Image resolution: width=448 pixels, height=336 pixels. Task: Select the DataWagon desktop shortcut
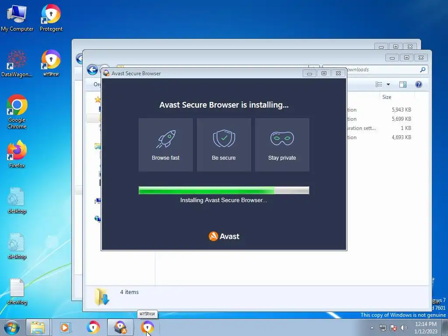point(17,63)
